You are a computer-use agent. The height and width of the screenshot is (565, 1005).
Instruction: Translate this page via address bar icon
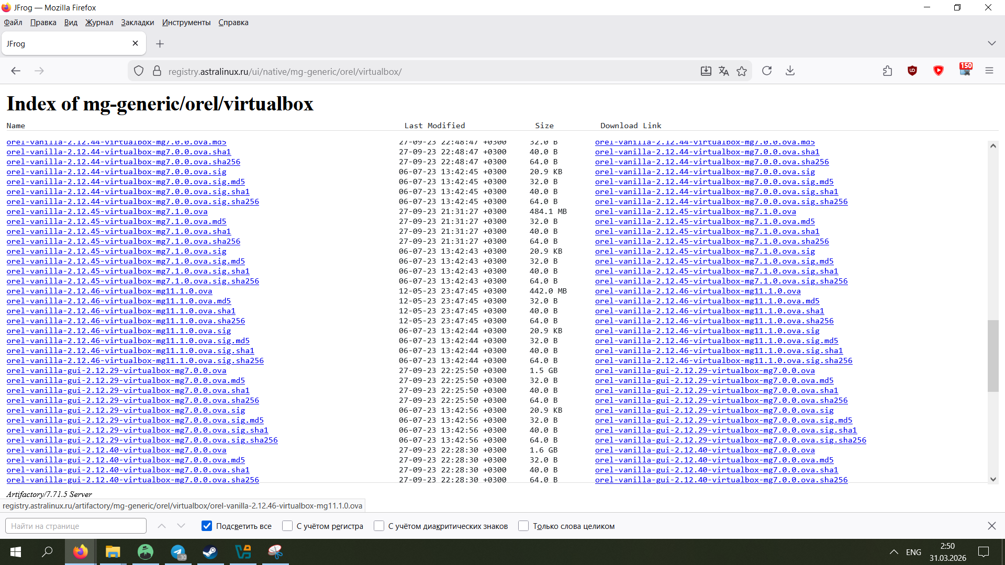724,71
